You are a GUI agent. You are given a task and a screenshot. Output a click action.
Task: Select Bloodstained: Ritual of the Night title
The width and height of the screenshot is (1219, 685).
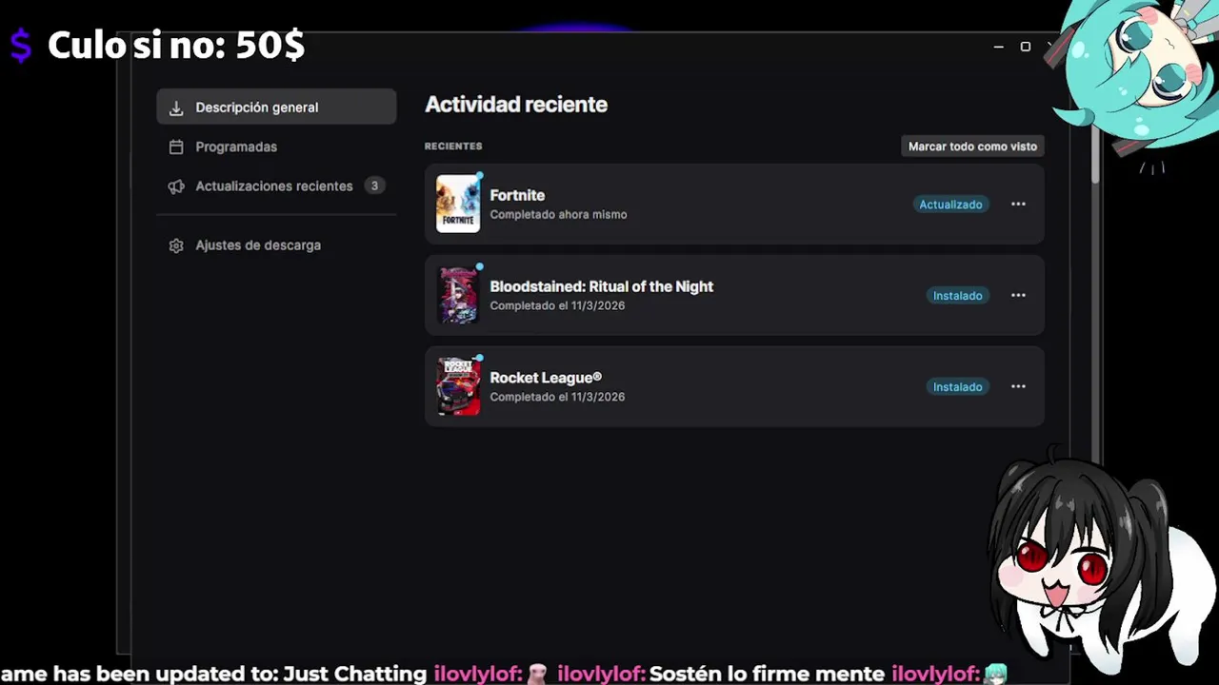pos(601,286)
